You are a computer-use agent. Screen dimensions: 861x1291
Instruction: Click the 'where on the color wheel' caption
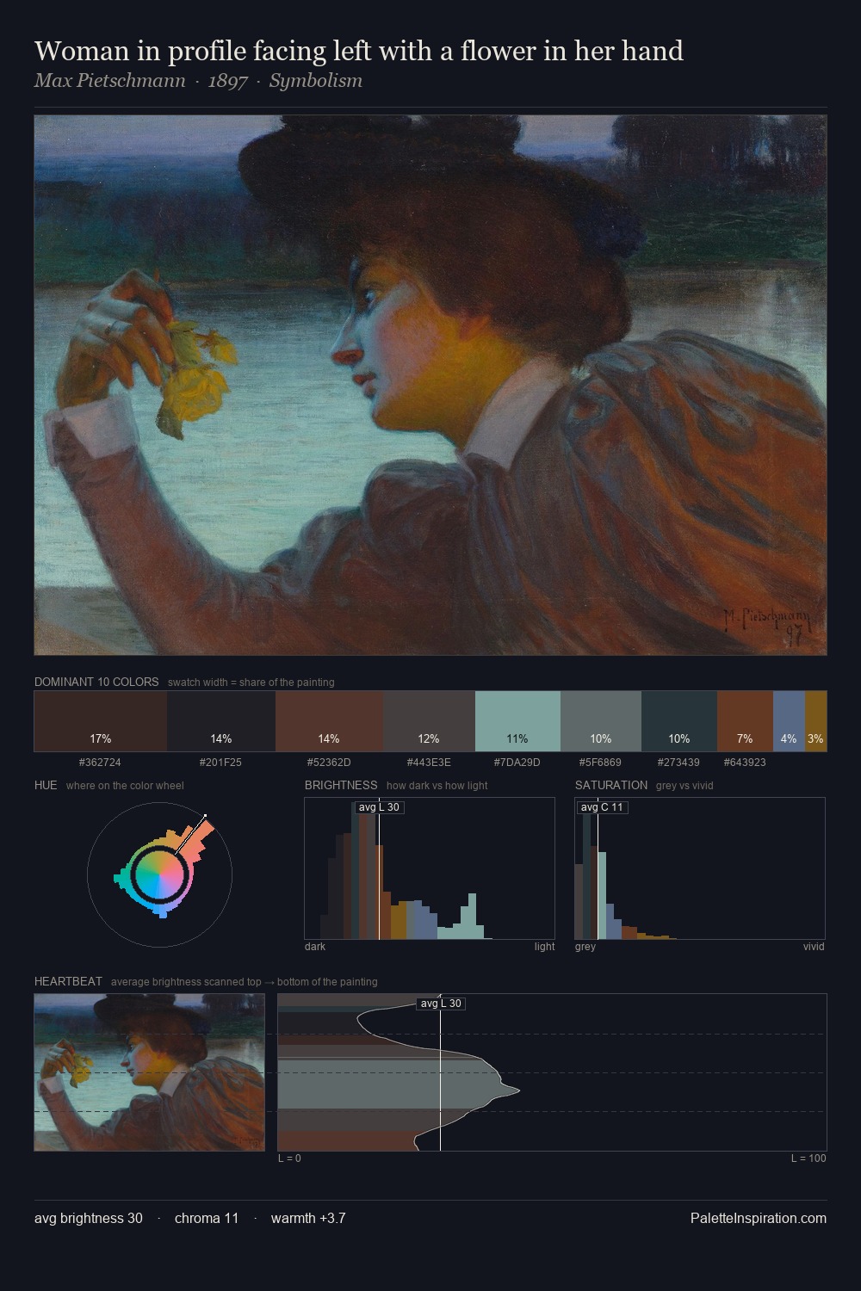pyautogui.click(x=125, y=786)
